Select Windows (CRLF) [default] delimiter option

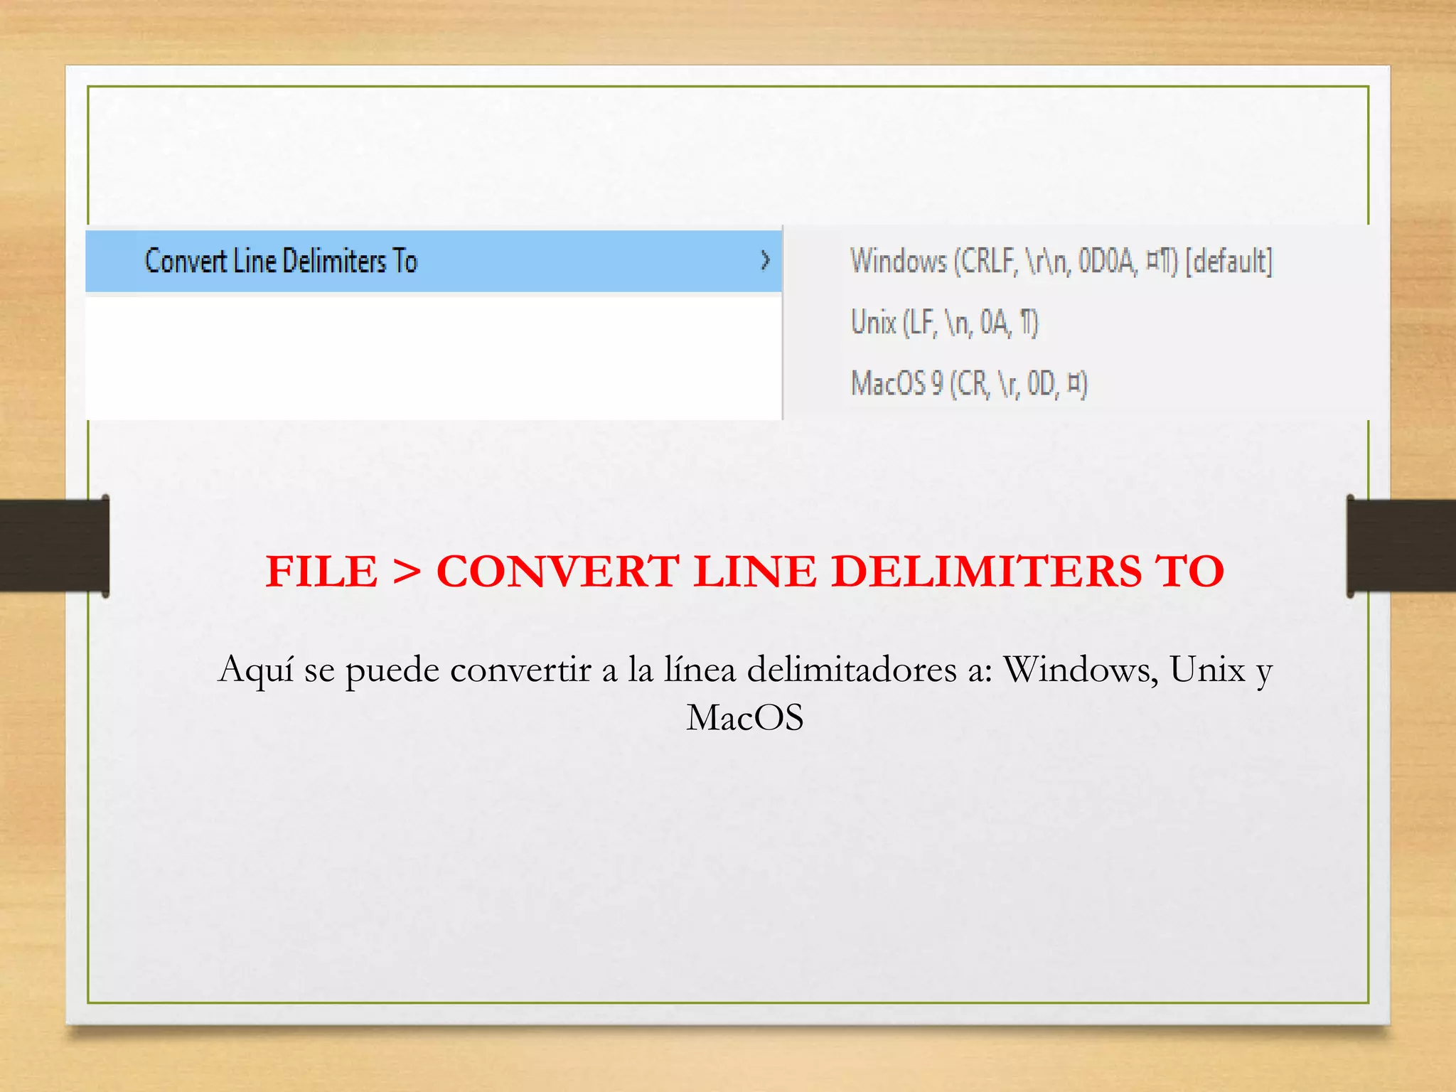click(1061, 261)
